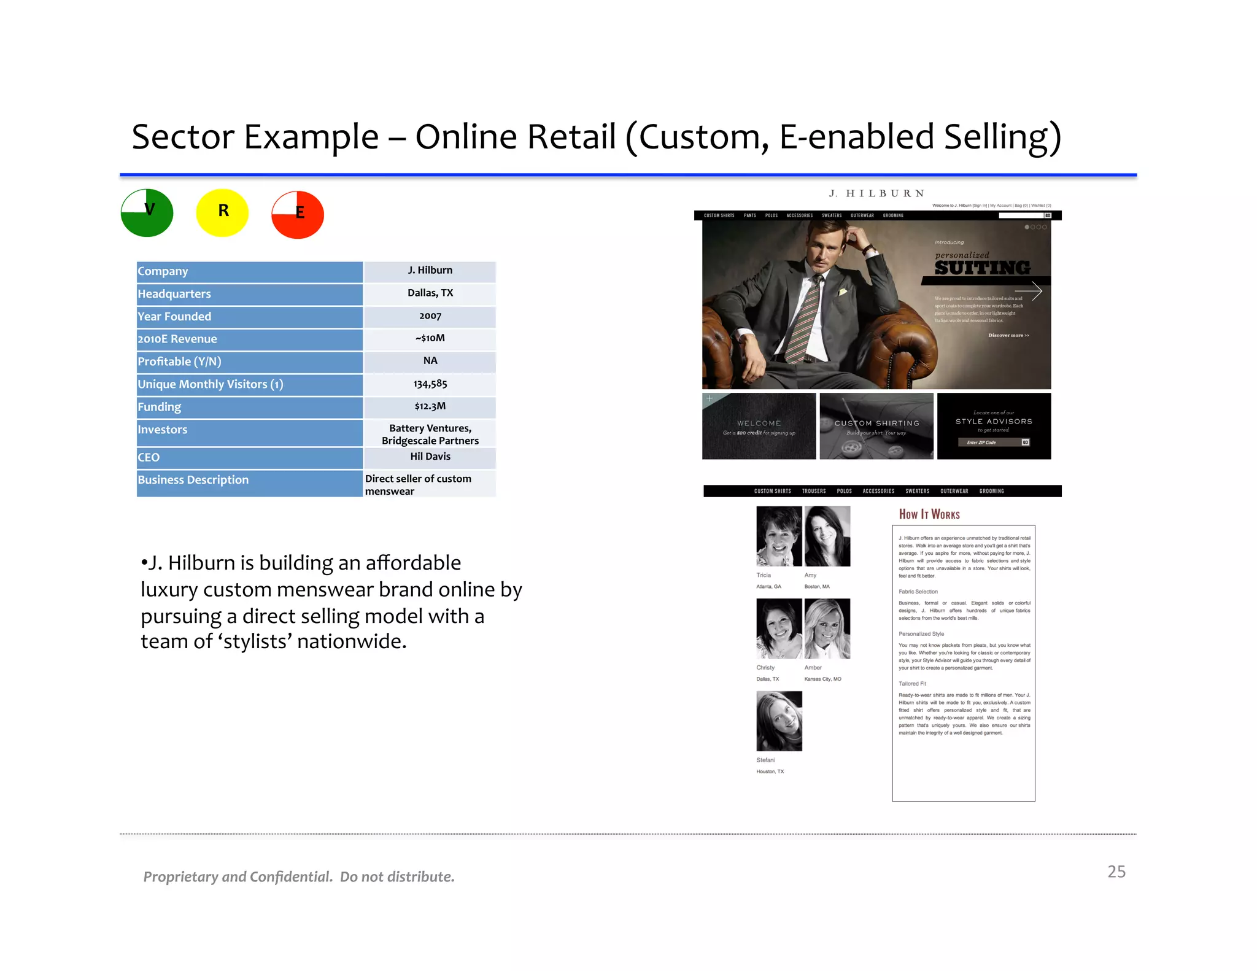Click the page number 25

tap(1116, 872)
